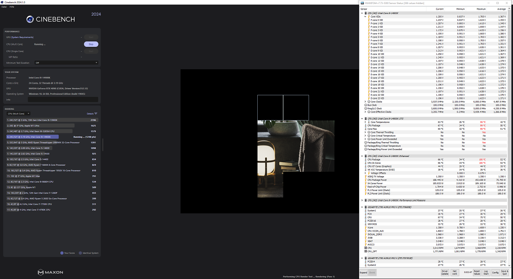Click the thermometer icon beside VRM MOS
The image size is (513, 279).
click(366, 224)
